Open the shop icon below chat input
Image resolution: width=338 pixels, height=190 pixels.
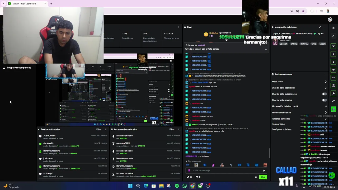pos(197,177)
